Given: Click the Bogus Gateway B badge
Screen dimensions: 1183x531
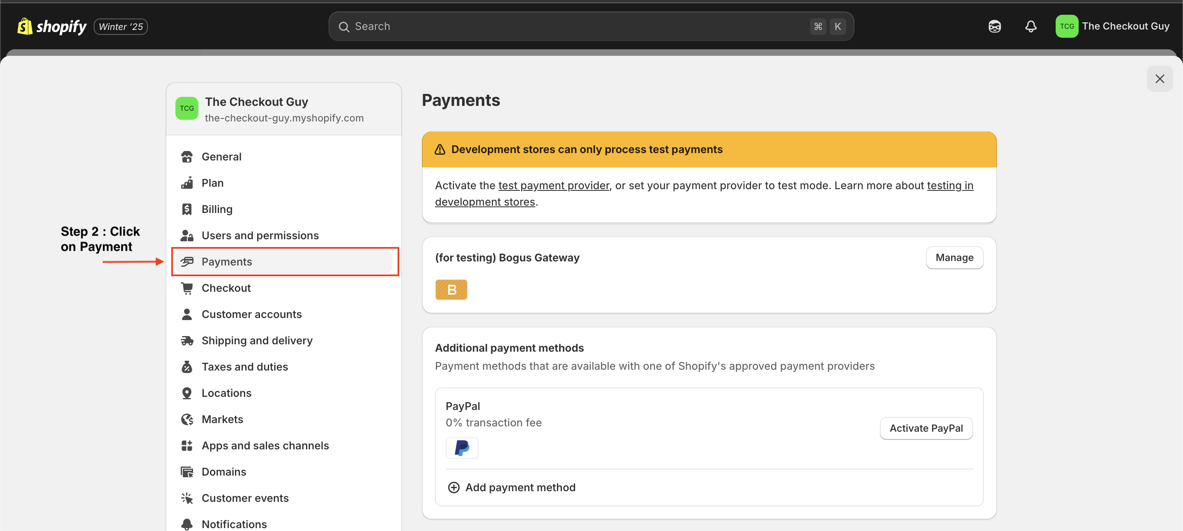Looking at the screenshot, I should point(451,290).
